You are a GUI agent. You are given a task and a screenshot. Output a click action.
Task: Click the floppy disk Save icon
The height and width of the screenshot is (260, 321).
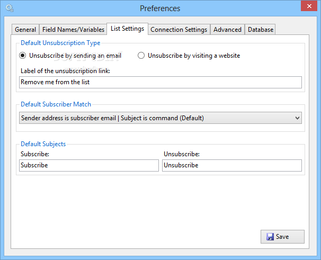pos(270,237)
